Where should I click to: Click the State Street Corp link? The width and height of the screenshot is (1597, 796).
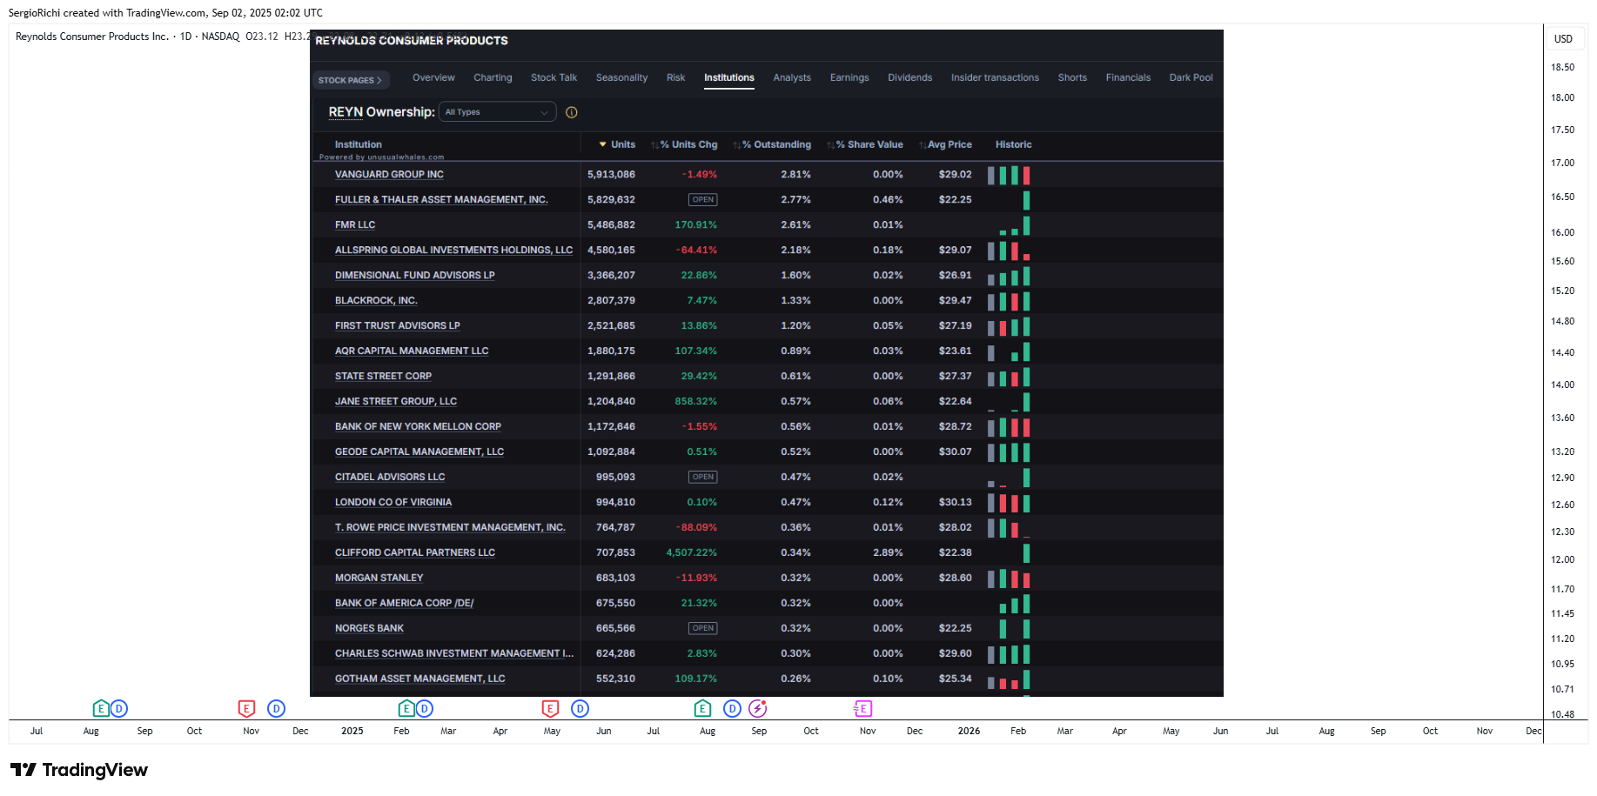383,377
